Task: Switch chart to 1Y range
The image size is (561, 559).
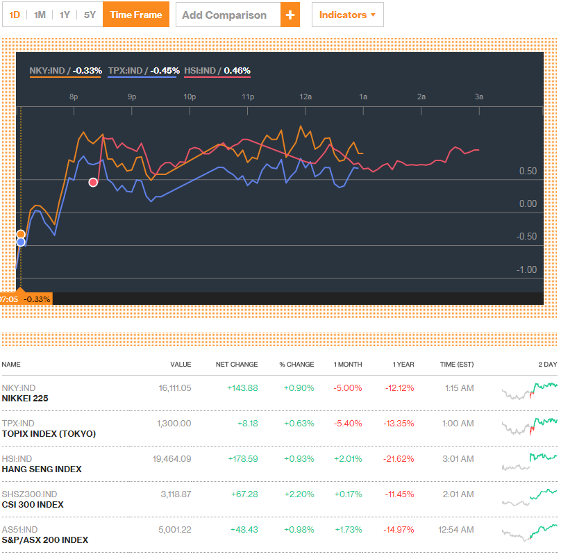Action: point(65,15)
